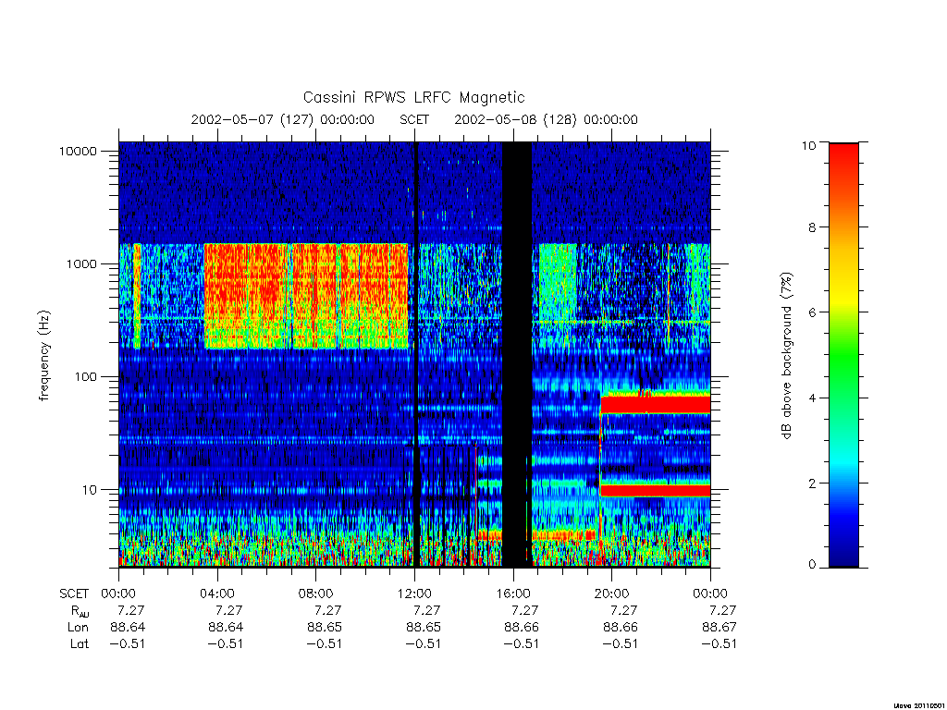Click the red horizontal band near 60 Hz

(x=656, y=405)
